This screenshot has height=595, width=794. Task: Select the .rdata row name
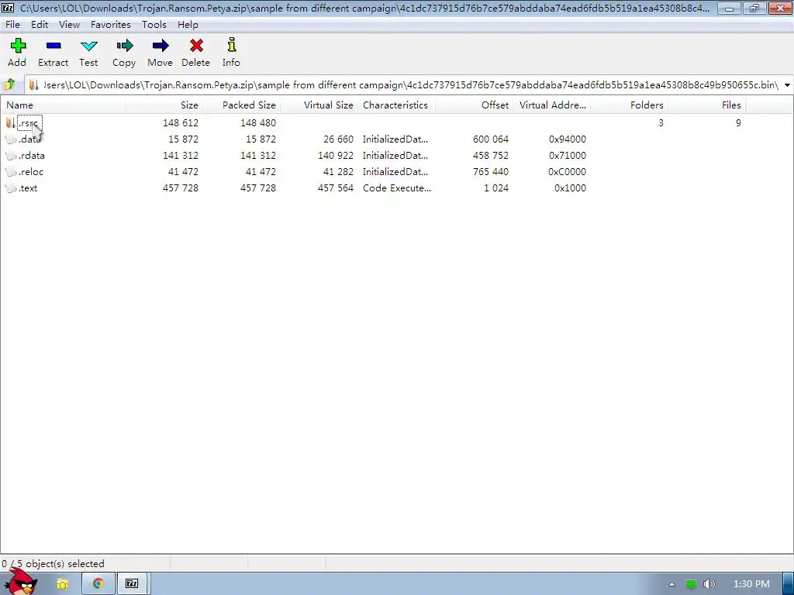click(x=31, y=155)
